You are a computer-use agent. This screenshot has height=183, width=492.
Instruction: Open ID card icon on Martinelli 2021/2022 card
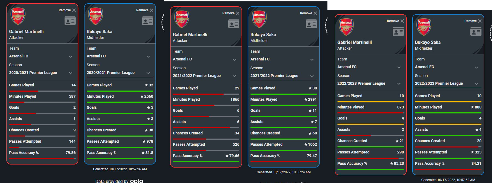tap(234, 24)
